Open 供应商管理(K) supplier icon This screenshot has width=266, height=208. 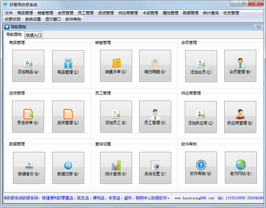pos(240,117)
